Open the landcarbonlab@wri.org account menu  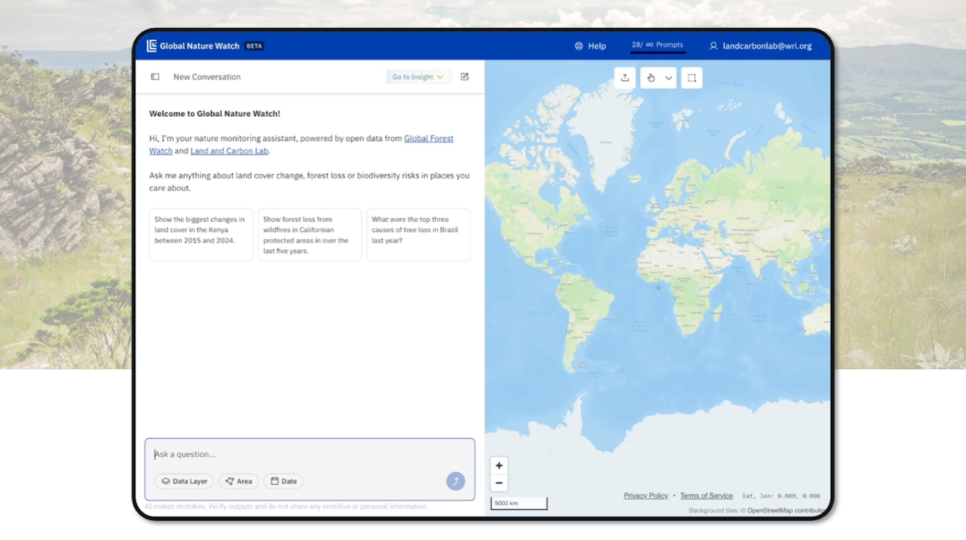point(761,46)
